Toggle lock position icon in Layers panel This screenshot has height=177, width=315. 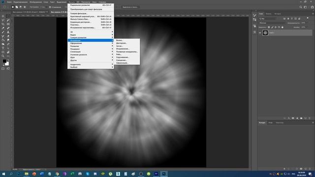point(276,28)
